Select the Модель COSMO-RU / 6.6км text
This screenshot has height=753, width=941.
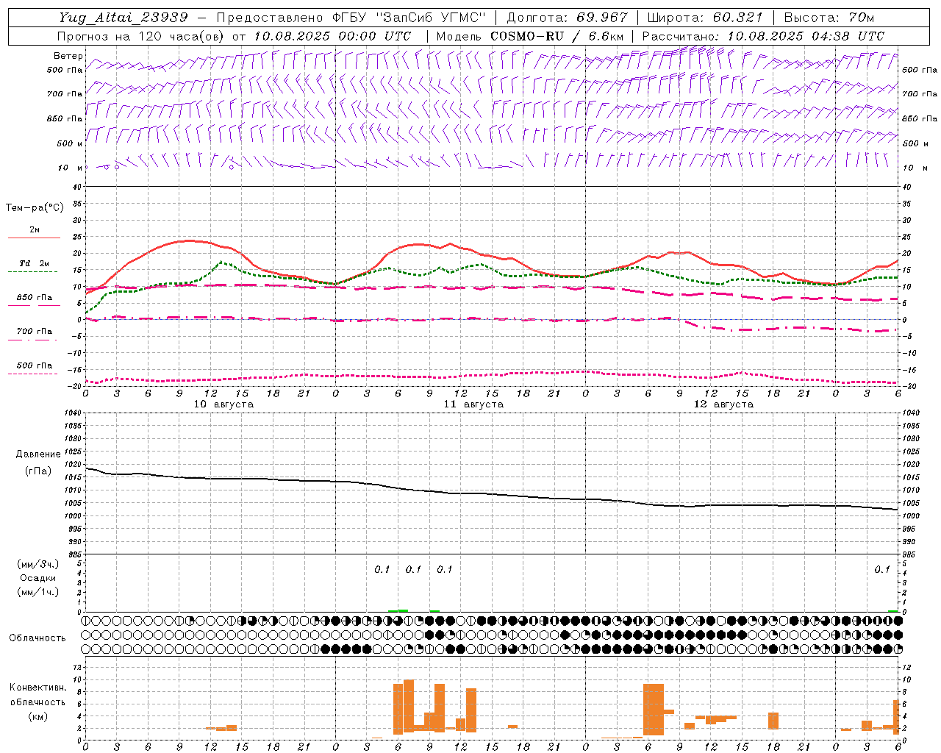[530, 36]
